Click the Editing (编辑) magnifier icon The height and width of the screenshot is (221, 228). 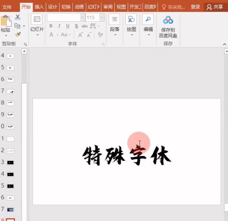(x=148, y=19)
